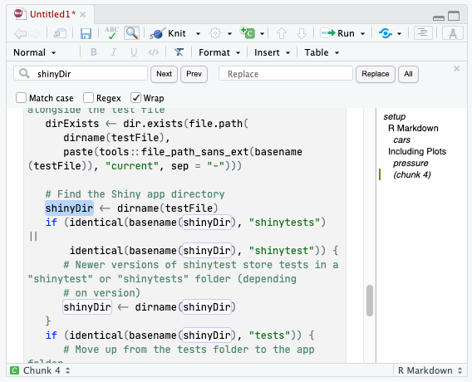Go forward with the right arrow icon
The height and width of the screenshot is (382, 472).
tap(35, 33)
